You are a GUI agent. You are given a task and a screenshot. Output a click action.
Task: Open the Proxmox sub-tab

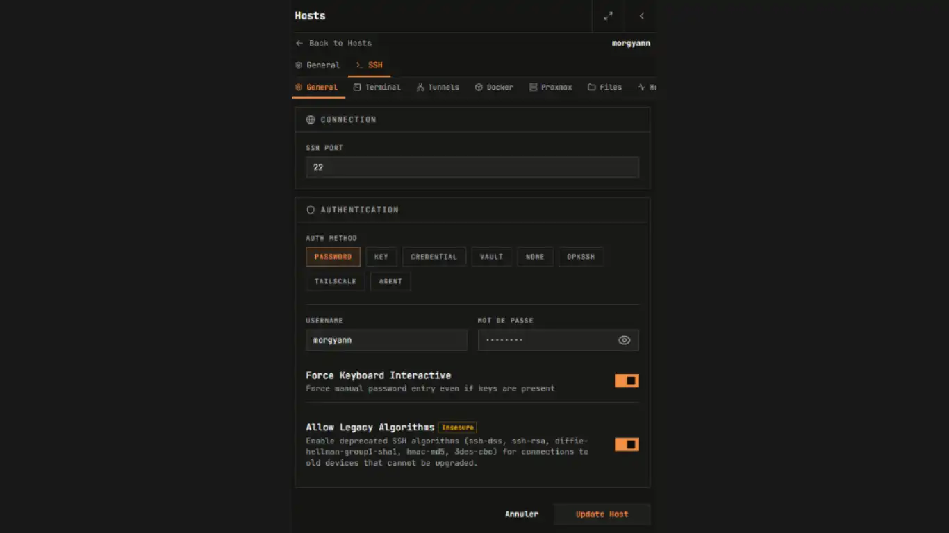coord(550,87)
